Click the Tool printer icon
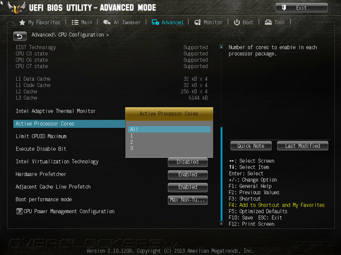Viewport: 341px width, 255px height. [268, 22]
